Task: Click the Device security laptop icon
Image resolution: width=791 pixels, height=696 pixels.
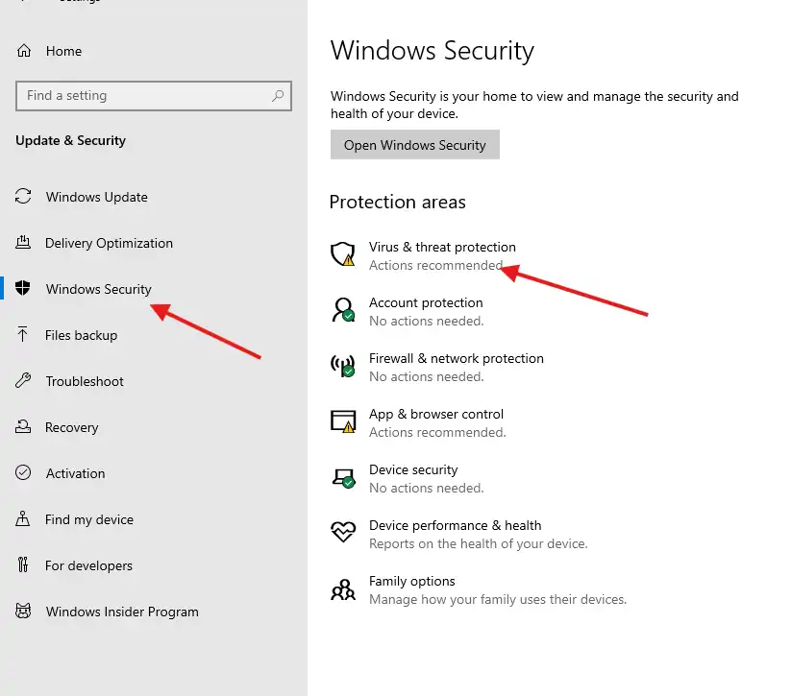Action: [343, 478]
